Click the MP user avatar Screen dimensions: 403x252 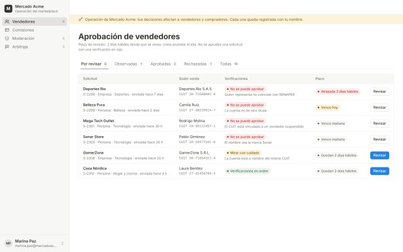[8, 243]
